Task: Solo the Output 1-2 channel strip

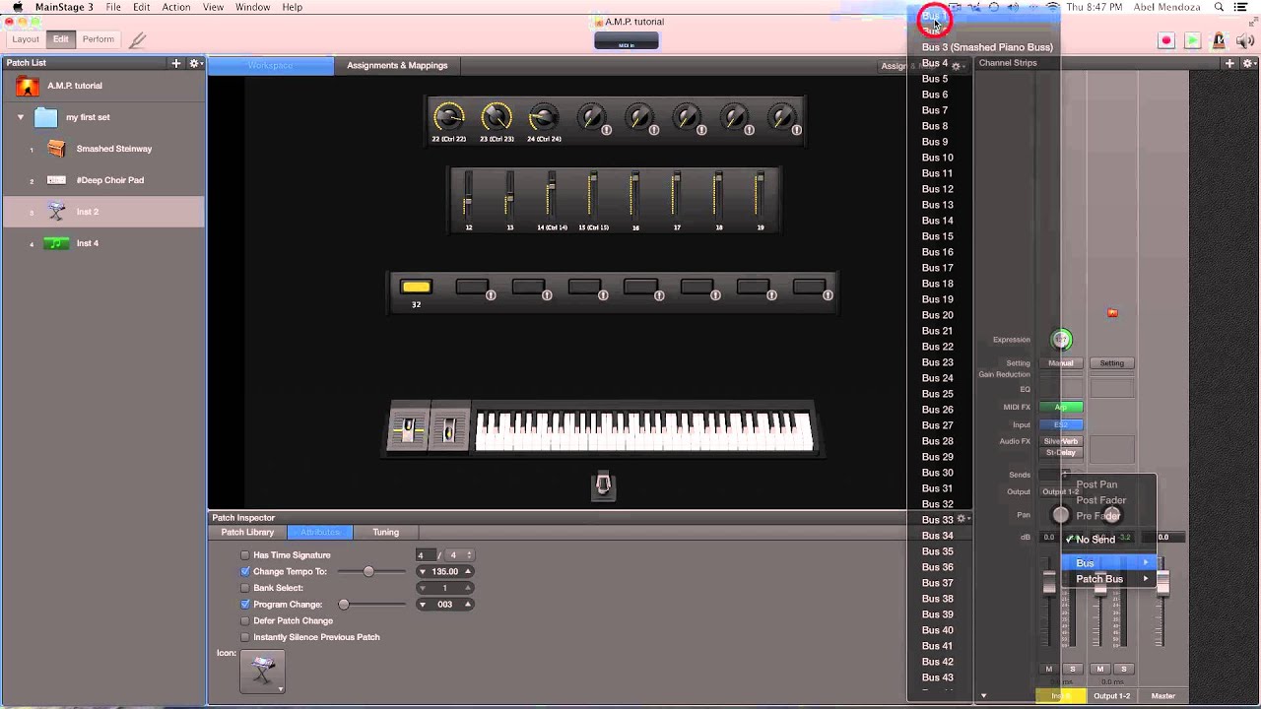Action: point(1123,670)
